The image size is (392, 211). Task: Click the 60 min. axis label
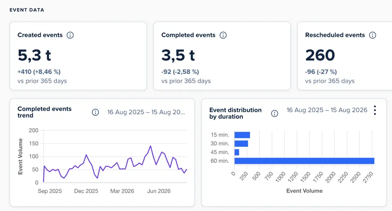point(220,161)
